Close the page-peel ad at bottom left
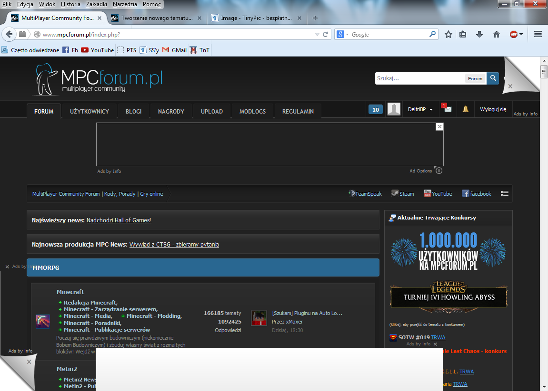This screenshot has width=548, height=391. tap(29, 362)
